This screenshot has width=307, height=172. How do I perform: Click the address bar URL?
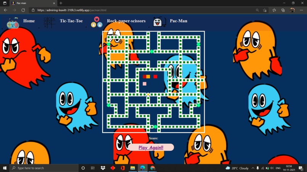(x=72, y=10)
